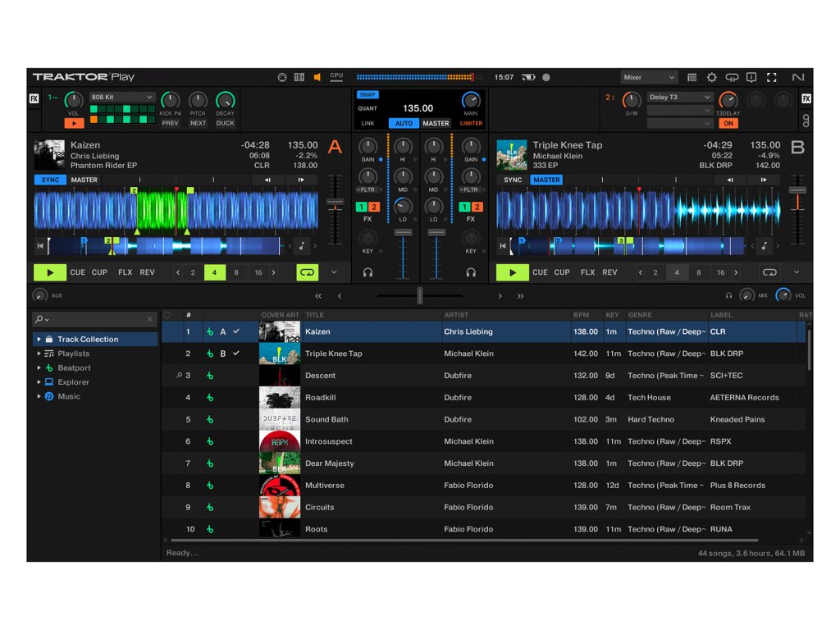
Task: Expand the Playlists tree item
Action: click(39, 354)
